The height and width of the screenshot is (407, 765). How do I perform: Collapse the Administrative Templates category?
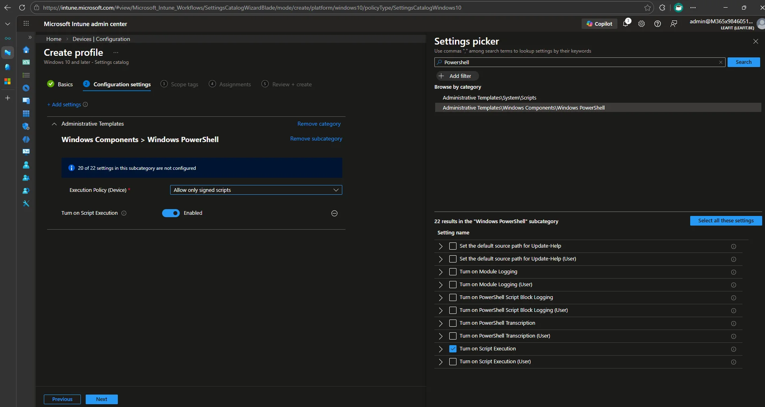tap(54, 124)
